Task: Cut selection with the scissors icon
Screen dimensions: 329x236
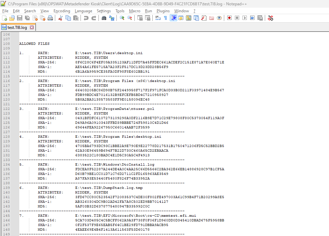Action: [x=61, y=18]
